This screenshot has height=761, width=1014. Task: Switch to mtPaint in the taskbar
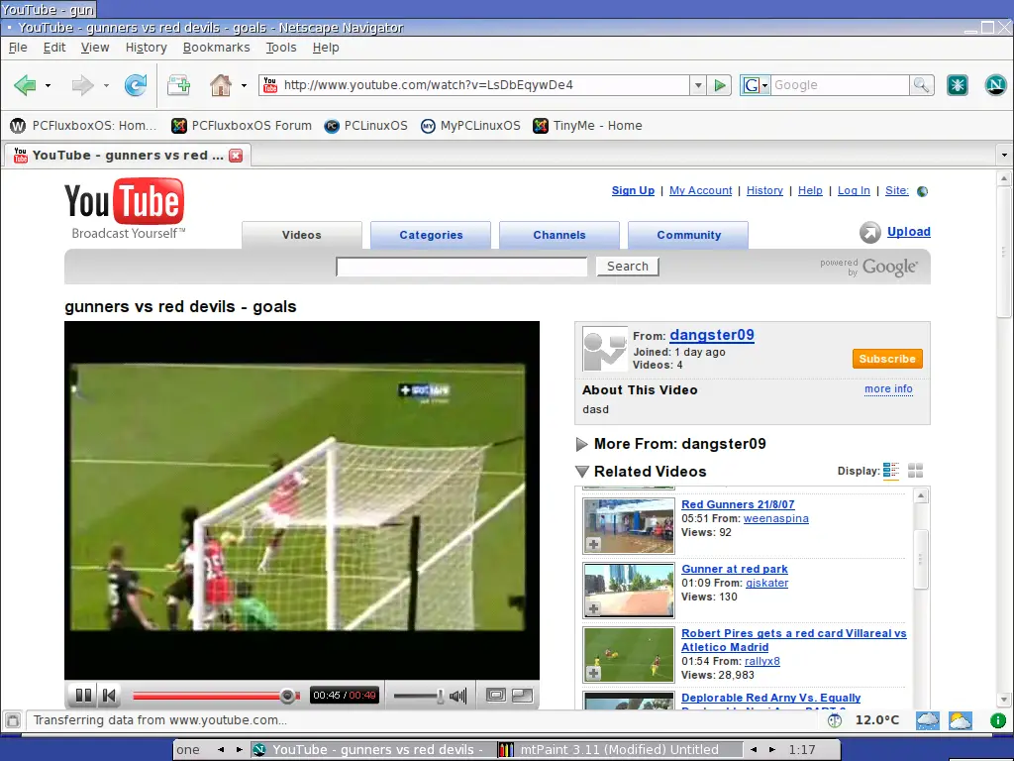620,749
